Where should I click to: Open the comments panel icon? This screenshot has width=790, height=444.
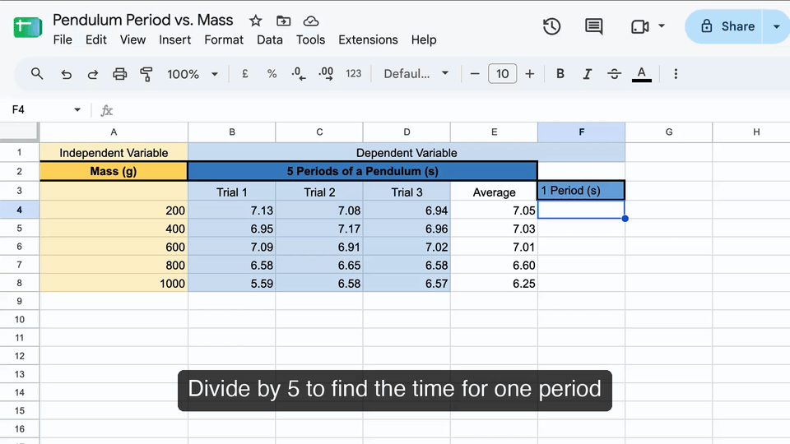pyautogui.click(x=593, y=26)
